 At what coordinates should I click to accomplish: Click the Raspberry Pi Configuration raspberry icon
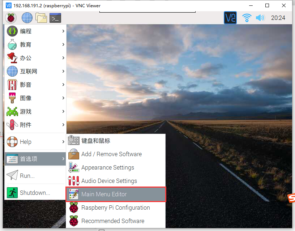pyautogui.click(x=74, y=208)
